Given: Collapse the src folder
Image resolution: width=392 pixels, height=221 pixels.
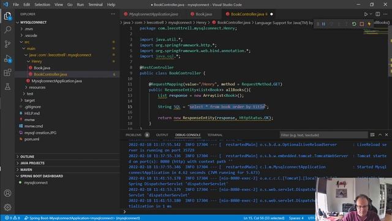Looking at the screenshot, I should pyautogui.click(x=27, y=42).
